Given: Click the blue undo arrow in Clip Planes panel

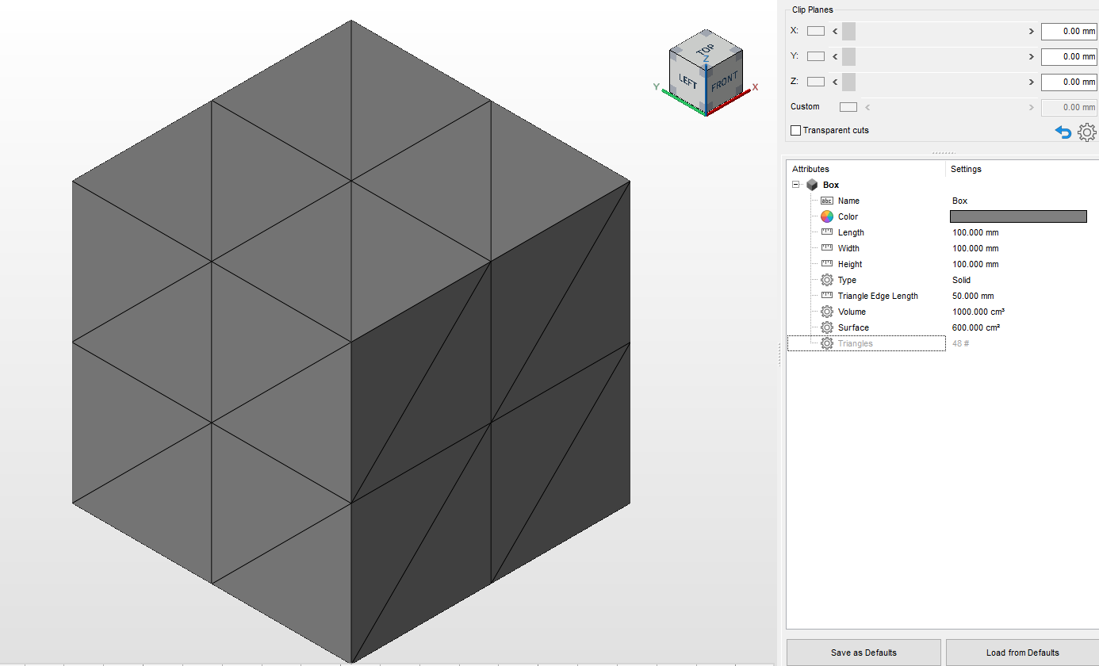Looking at the screenshot, I should coord(1063,132).
